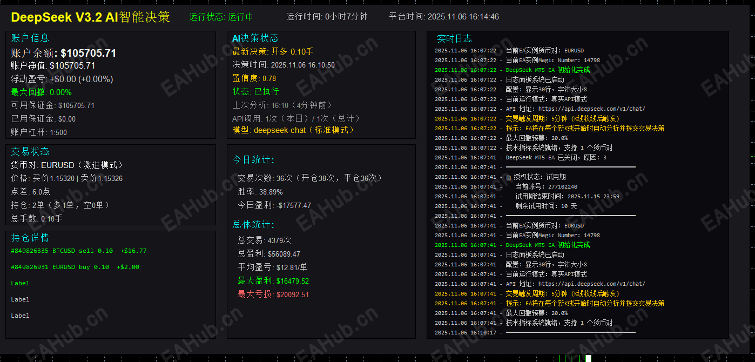The image size is (755, 362).
Task: Click the 16:07:22 提示 EA自动分析 log line
Action: (x=549, y=129)
